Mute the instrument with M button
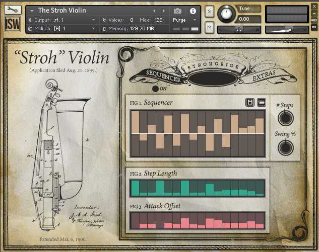Viewport: 319px width, 252px height. point(209,27)
